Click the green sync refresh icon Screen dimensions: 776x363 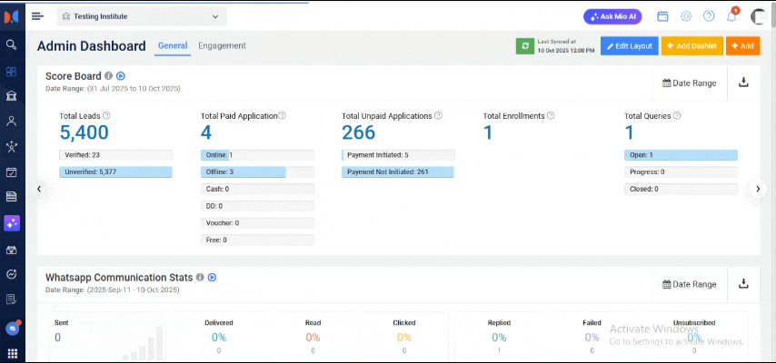pos(524,45)
